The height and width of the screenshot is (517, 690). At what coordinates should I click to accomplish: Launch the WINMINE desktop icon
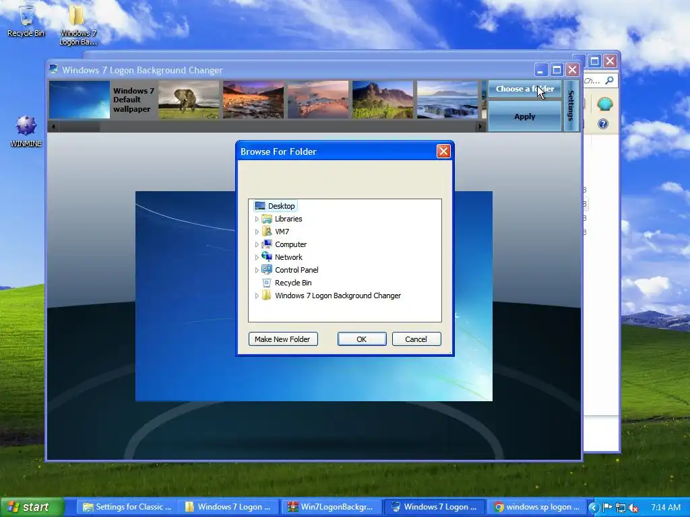point(26,131)
